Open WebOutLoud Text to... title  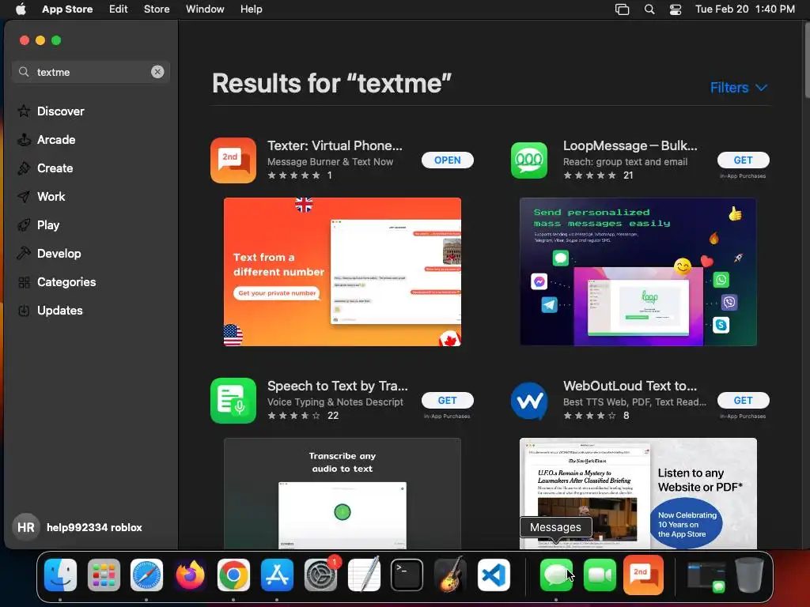tap(630, 386)
